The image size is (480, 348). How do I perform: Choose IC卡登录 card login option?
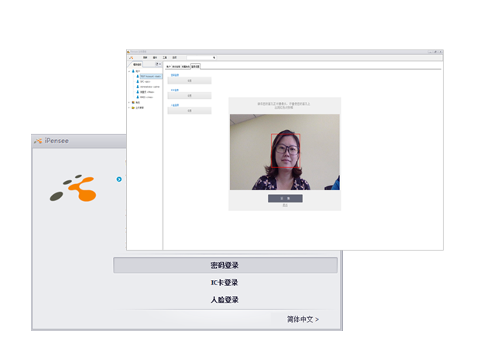click(225, 283)
